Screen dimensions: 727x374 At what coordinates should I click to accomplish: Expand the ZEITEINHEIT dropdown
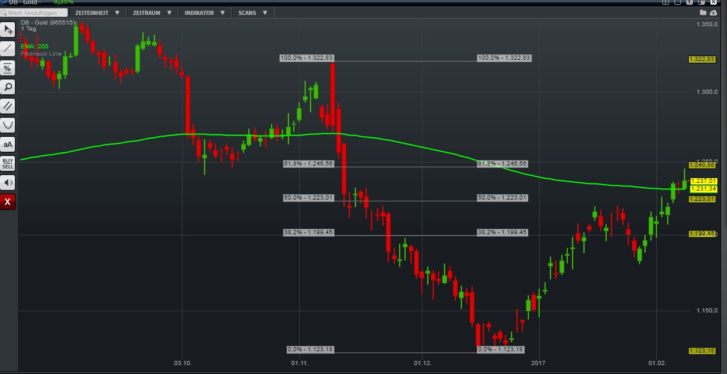point(97,13)
